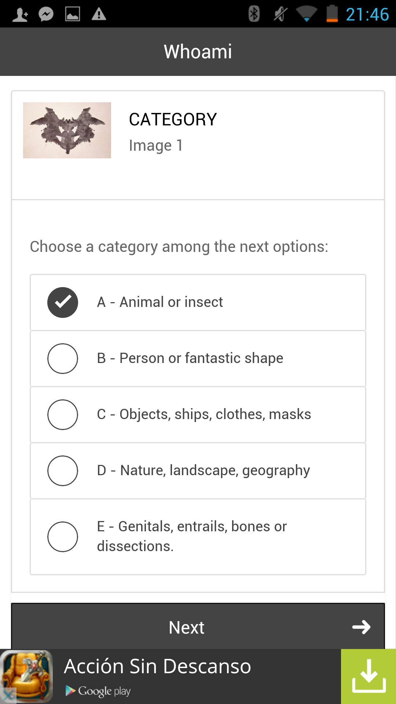The width and height of the screenshot is (396, 704).
Task: Tap the battery indicator icon
Action: (x=332, y=14)
